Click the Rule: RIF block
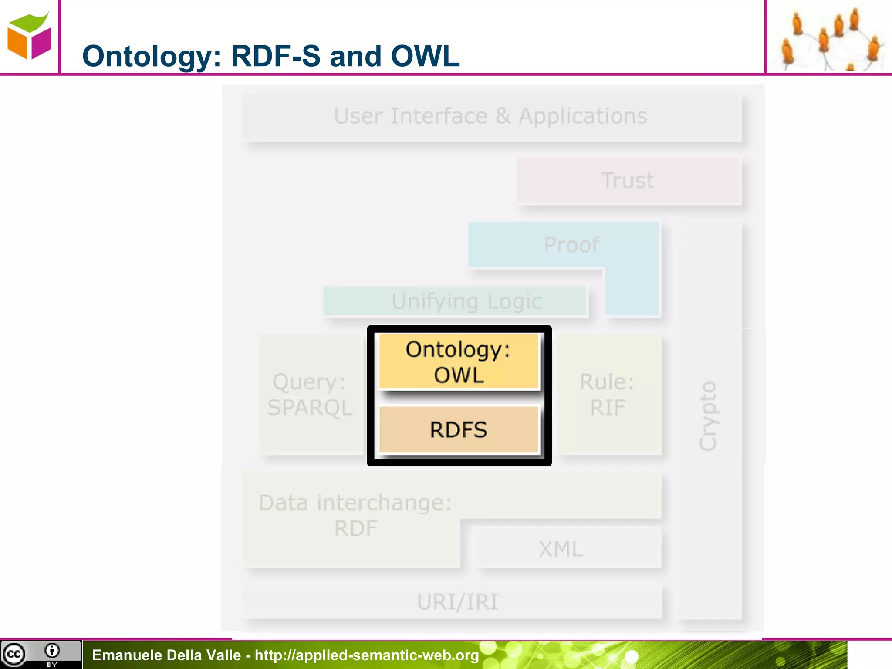Image resolution: width=892 pixels, height=669 pixels. [608, 395]
